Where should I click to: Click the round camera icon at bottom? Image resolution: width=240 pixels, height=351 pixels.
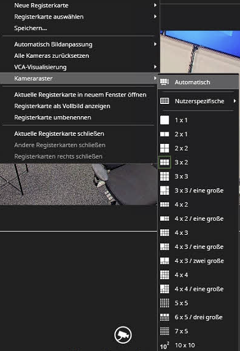(x=123, y=335)
